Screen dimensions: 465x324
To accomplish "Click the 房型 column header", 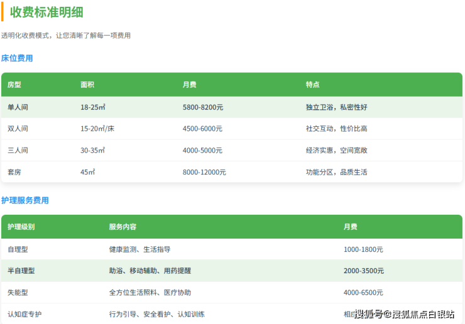I will (x=14, y=85).
